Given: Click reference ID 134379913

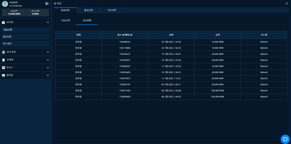Looking at the screenshot, I should coord(125,78).
